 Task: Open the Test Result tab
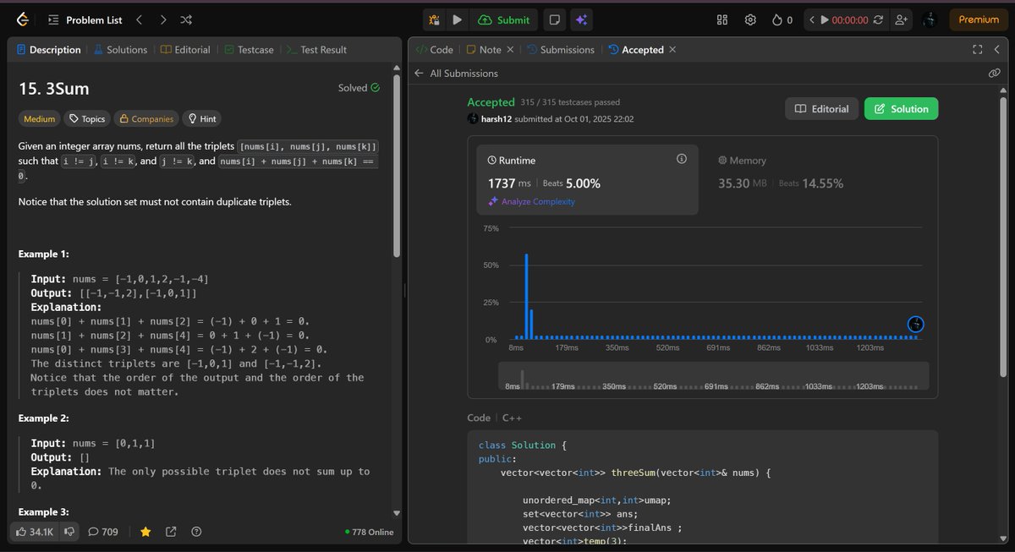(x=316, y=50)
